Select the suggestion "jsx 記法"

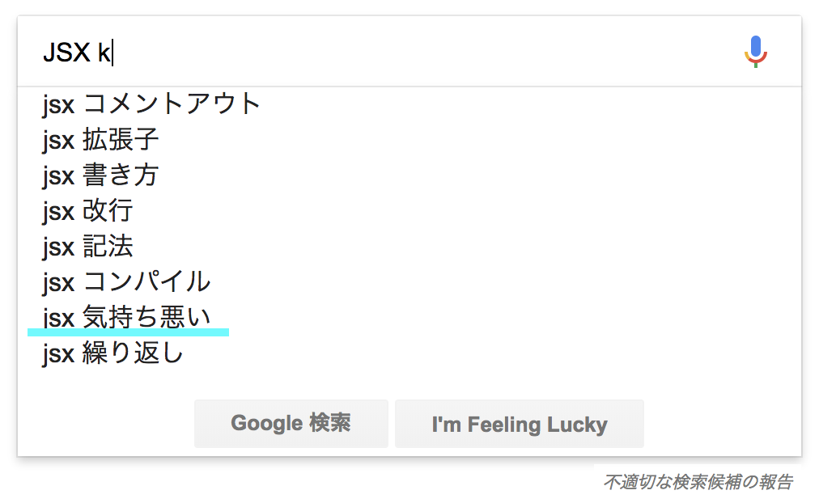(90, 246)
